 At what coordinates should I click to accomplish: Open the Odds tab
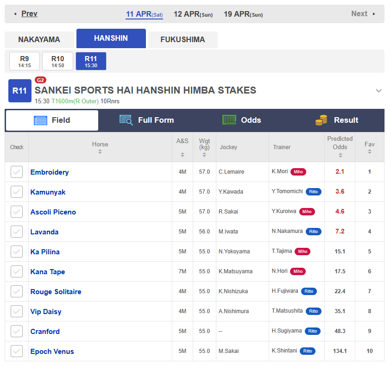pyautogui.click(x=241, y=120)
